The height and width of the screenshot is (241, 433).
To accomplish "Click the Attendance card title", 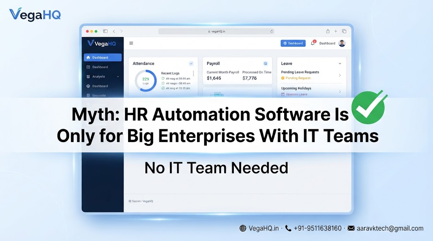I will 143,64.
